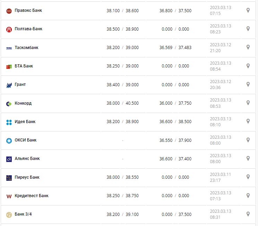The image size is (258, 226).
Task: Show location for Идея Банк
Action: pyautogui.click(x=248, y=121)
